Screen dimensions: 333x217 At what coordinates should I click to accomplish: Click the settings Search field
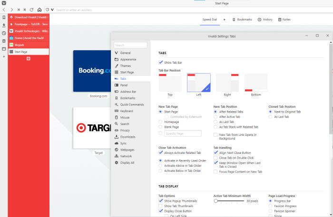click(130, 45)
